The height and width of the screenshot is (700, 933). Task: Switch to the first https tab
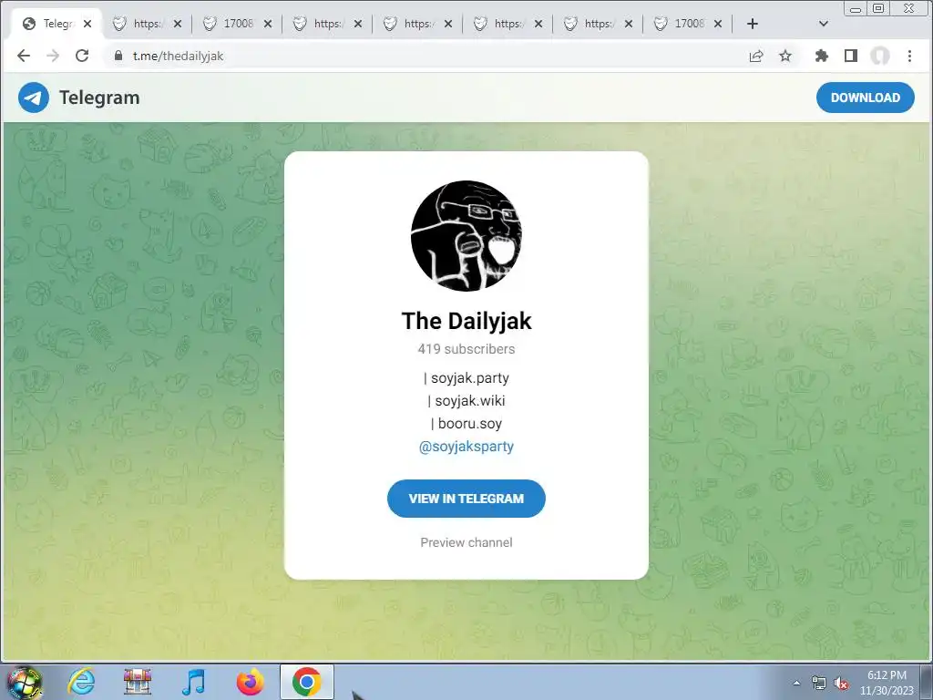[146, 24]
